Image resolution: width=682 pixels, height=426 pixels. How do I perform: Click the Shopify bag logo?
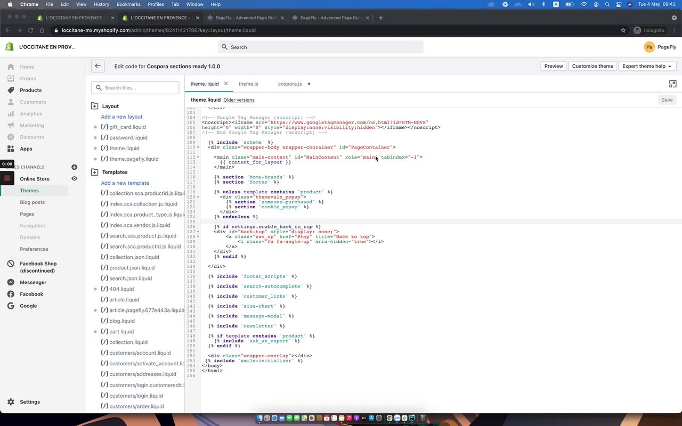pos(9,47)
